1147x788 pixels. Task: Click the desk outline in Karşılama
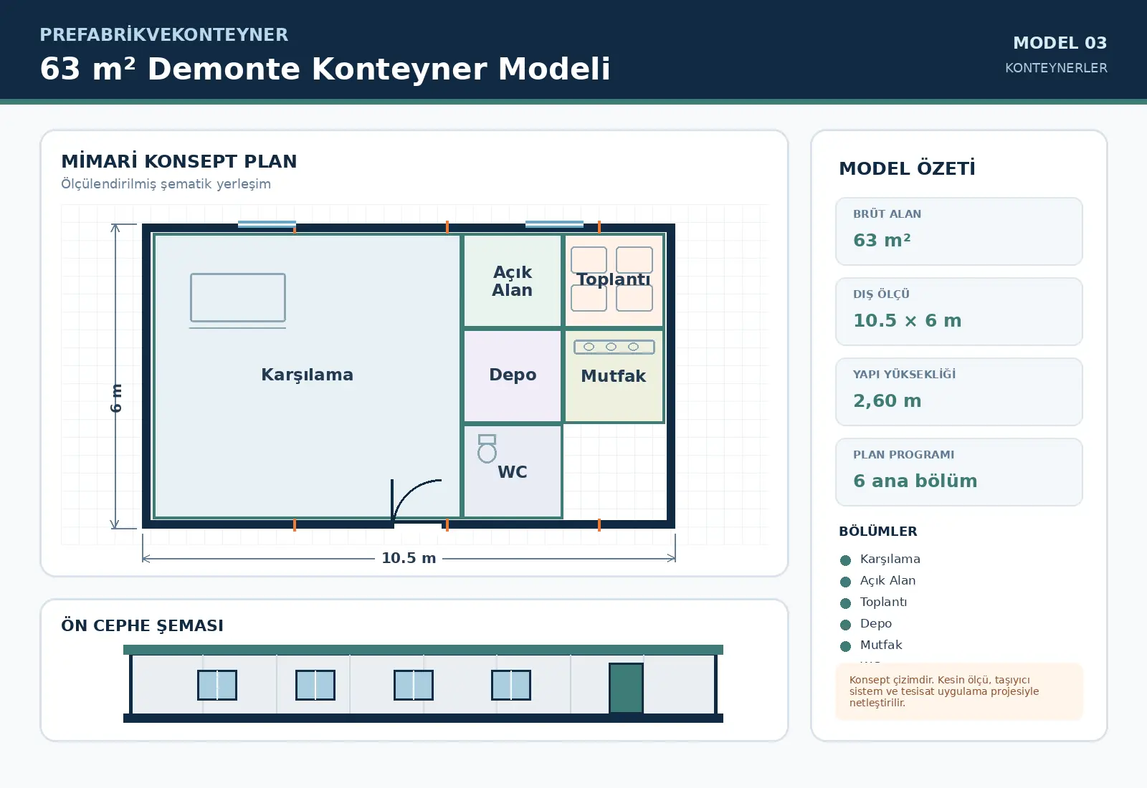coord(238,297)
